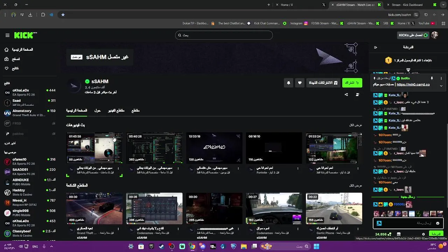Viewport: 448px width, 252px height.
Task: Open the three-dot menu under the 01:45:38 video
Action: tap(118, 168)
